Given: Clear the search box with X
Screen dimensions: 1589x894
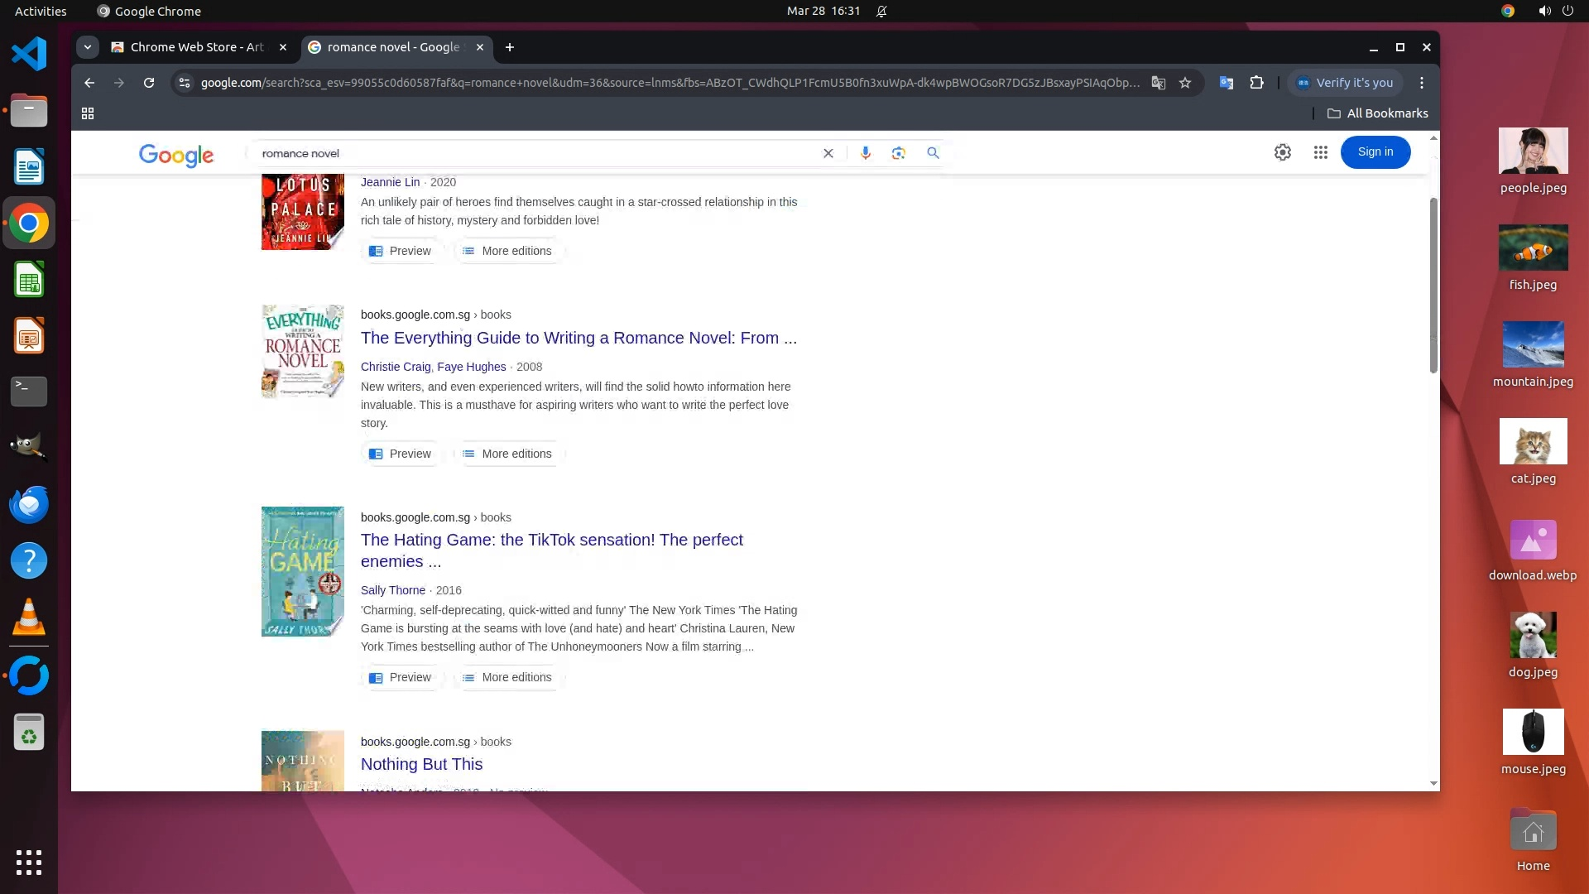Looking at the screenshot, I should 828,153.
